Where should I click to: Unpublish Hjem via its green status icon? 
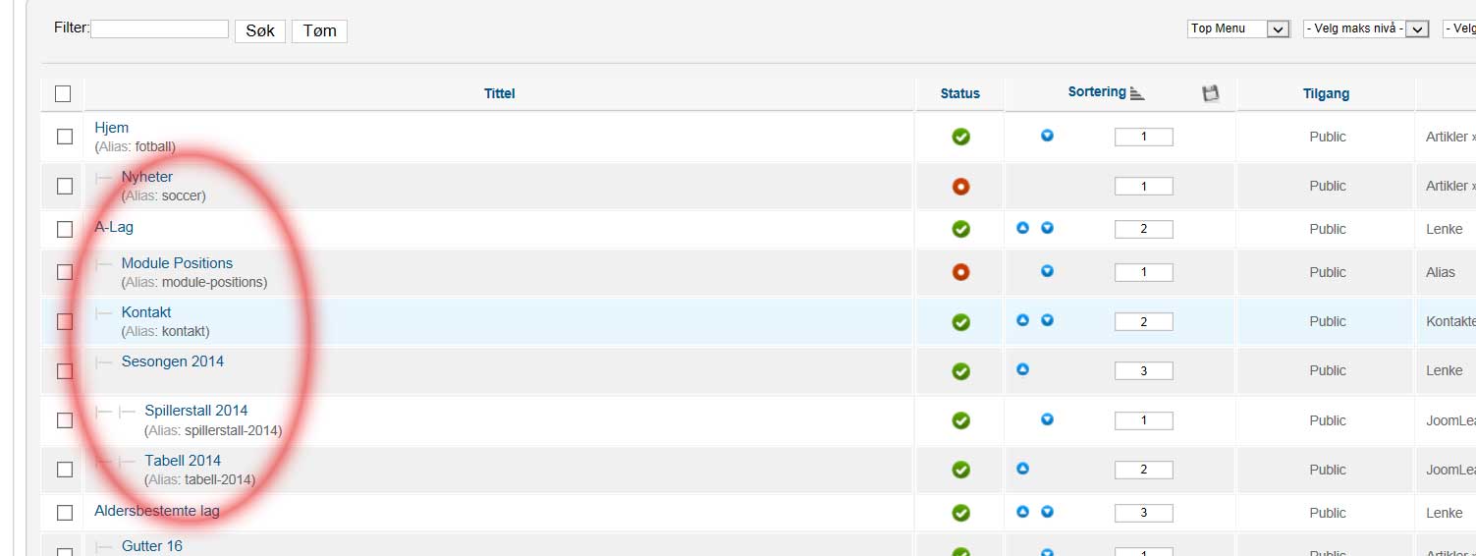[960, 137]
